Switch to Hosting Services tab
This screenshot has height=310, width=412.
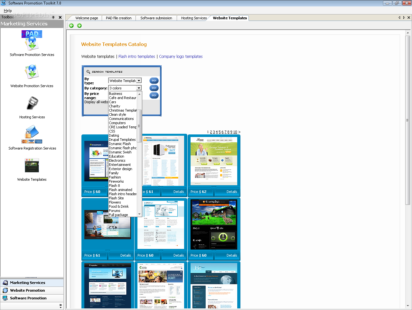coord(194,18)
